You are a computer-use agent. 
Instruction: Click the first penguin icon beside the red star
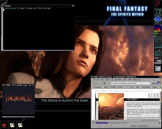pos(12,125)
